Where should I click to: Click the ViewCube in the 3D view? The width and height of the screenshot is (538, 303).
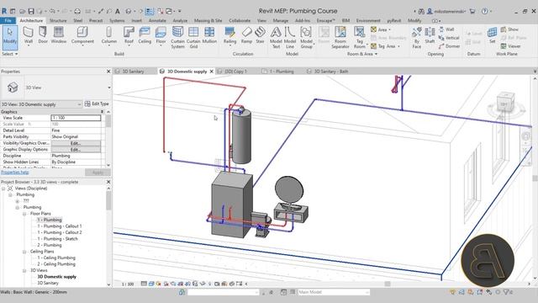(x=505, y=102)
